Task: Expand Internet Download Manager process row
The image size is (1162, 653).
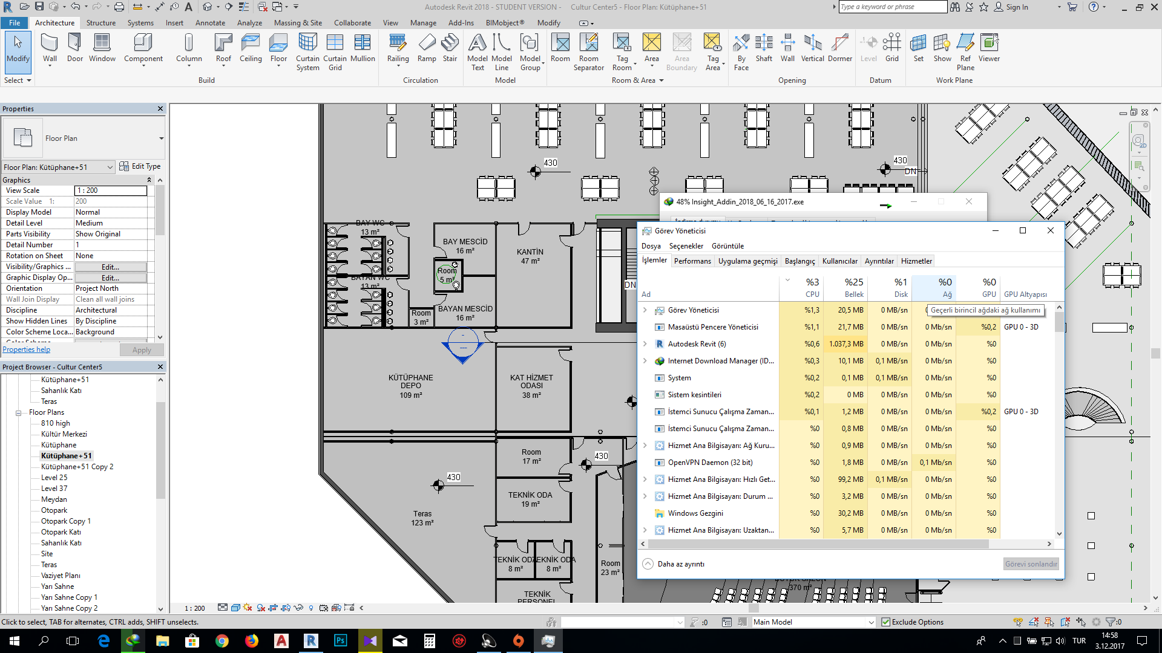Action: coord(645,361)
